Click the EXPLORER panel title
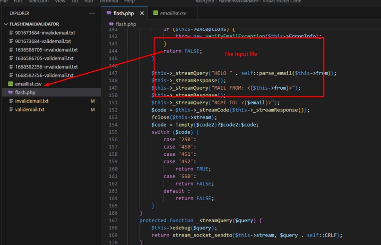The image size is (381, 245). [x=19, y=13]
